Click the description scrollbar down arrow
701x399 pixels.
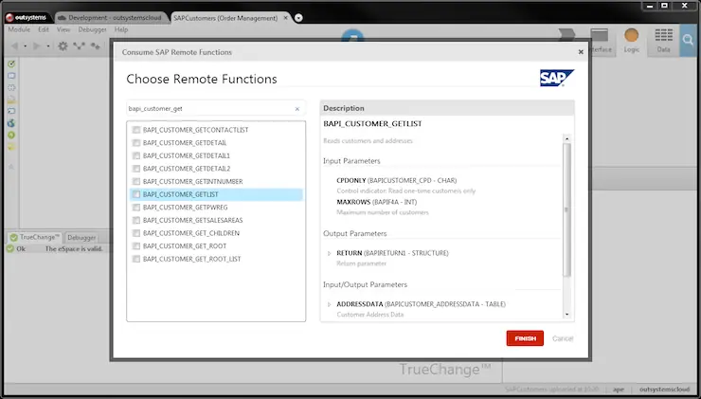pyautogui.click(x=566, y=315)
